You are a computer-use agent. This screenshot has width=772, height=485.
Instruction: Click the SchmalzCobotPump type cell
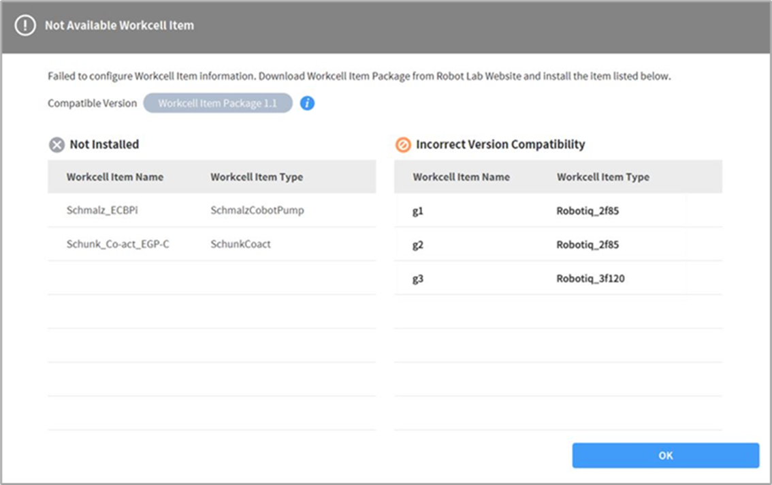257,210
